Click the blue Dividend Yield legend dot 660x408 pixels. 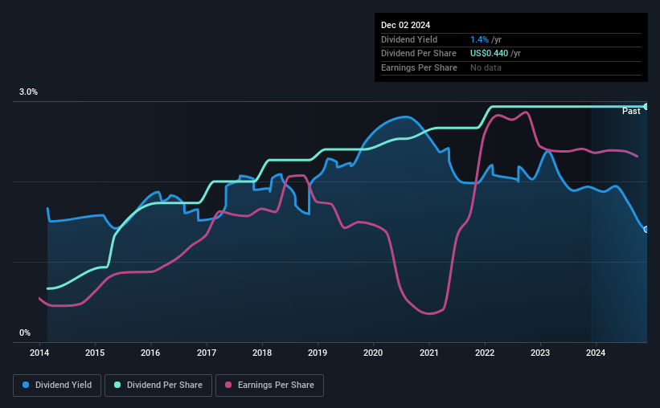[26, 385]
